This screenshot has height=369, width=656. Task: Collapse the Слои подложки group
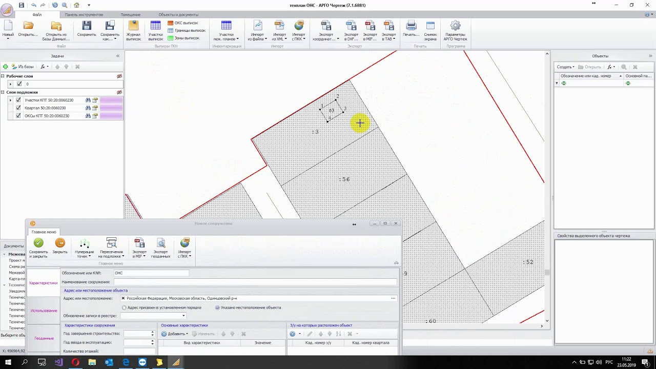[3, 92]
